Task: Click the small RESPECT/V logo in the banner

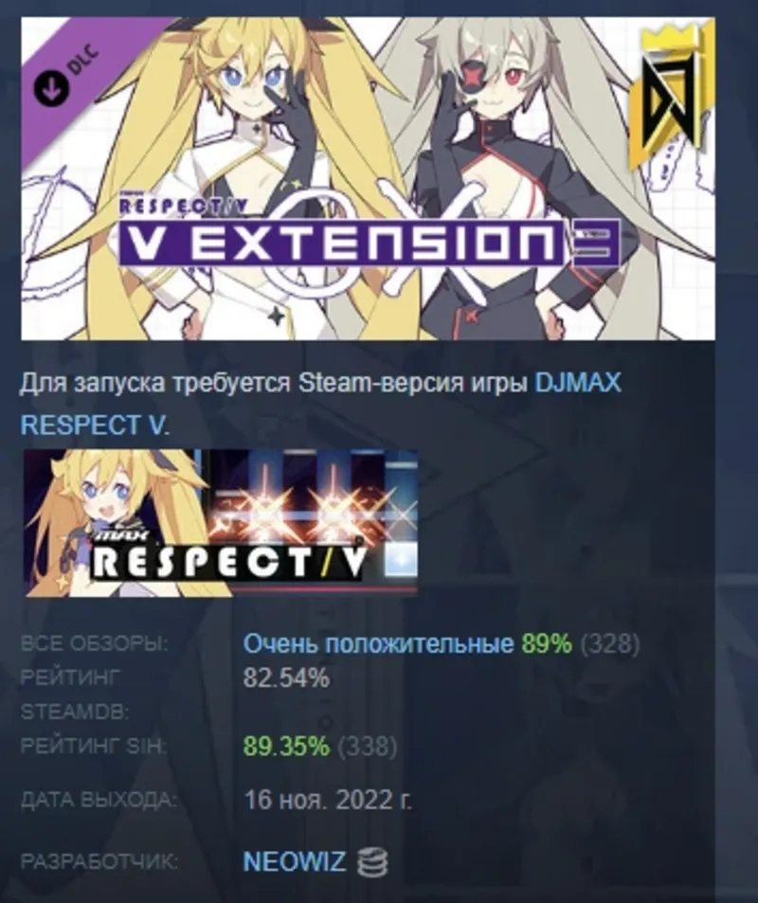Action: (x=183, y=207)
